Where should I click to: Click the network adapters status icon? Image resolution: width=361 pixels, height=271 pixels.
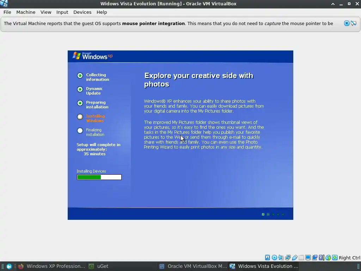click(x=288, y=257)
